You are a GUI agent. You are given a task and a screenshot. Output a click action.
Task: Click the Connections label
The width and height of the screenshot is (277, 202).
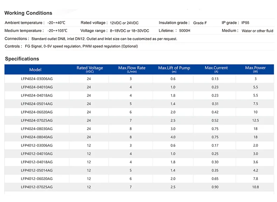pos(17,39)
